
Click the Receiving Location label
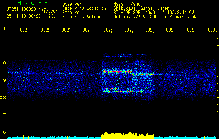click(84, 8)
